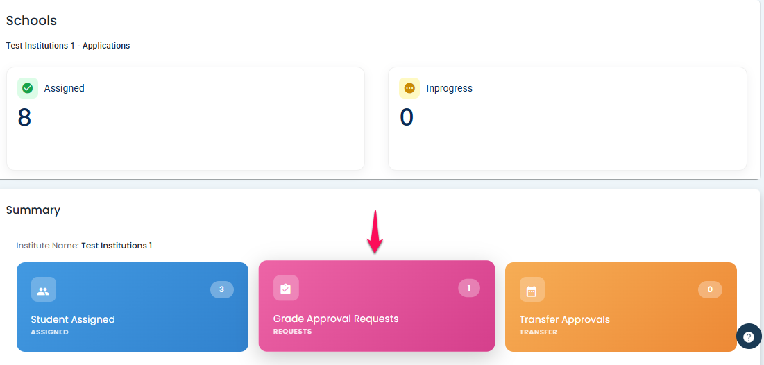Click the calendar icon on Transfer Approvals card
Image resolution: width=764 pixels, height=365 pixels.
532,290
